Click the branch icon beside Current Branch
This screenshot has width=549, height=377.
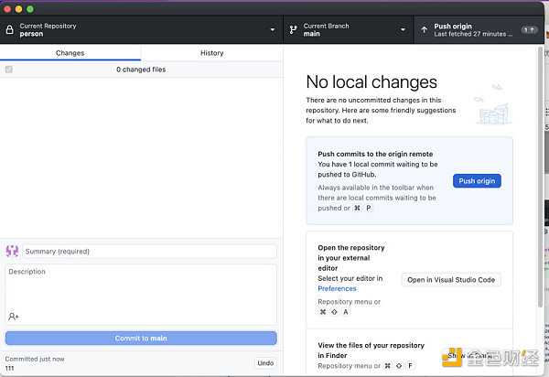click(293, 30)
